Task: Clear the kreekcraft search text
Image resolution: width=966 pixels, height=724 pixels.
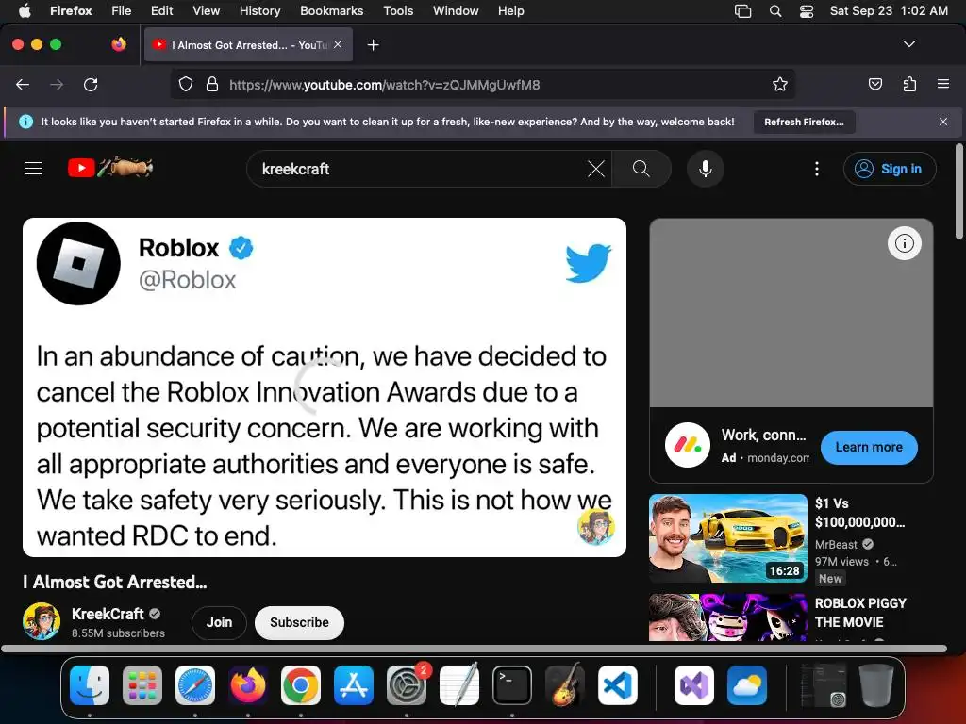Action: pyautogui.click(x=596, y=169)
